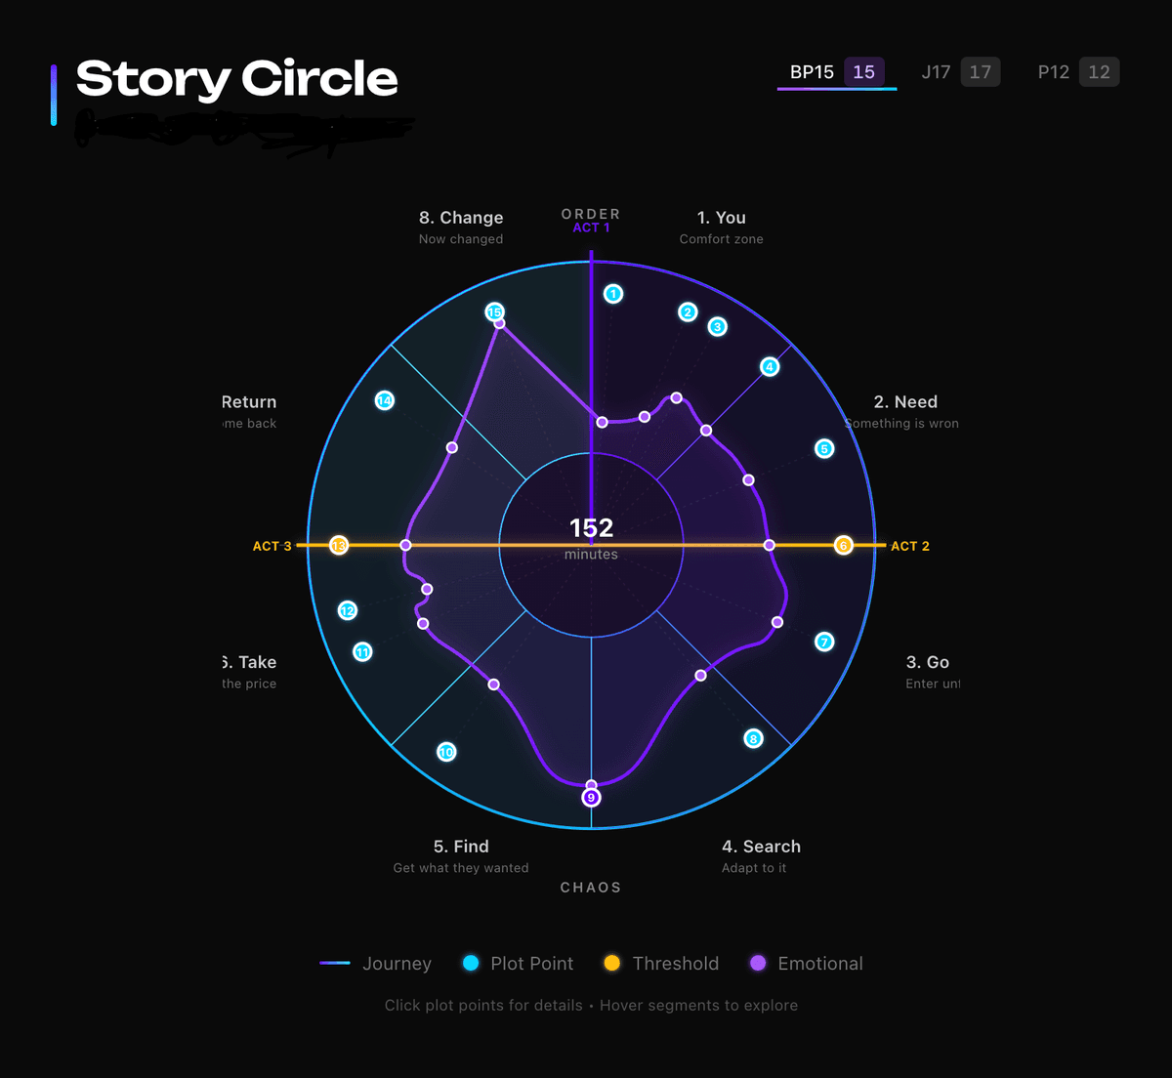1172x1078 pixels.
Task: Select plot point 10 marker
Action: pos(446,752)
